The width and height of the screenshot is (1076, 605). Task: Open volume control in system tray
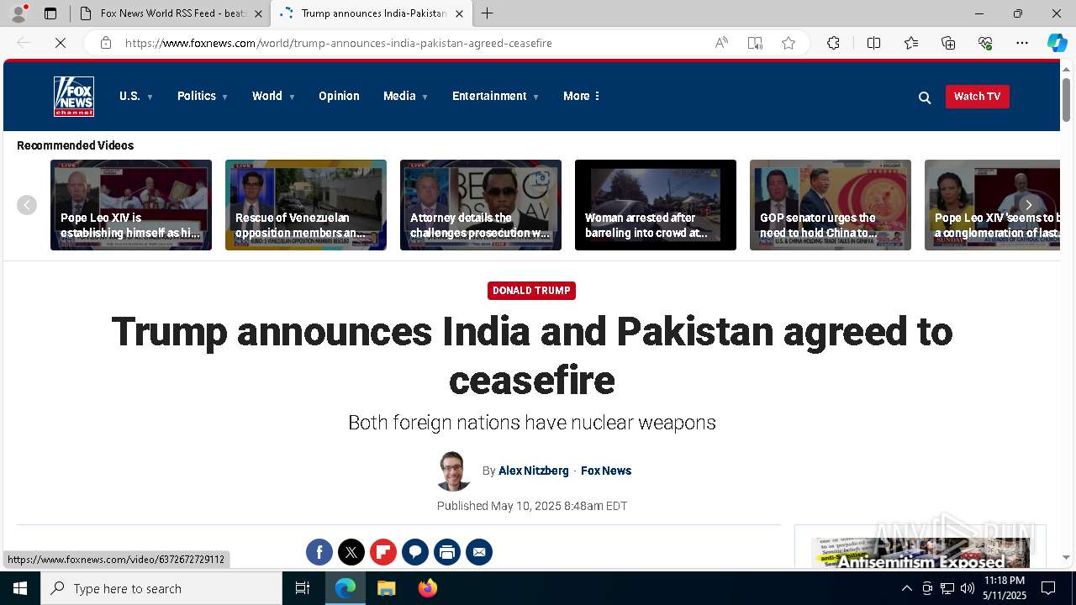click(x=968, y=588)
